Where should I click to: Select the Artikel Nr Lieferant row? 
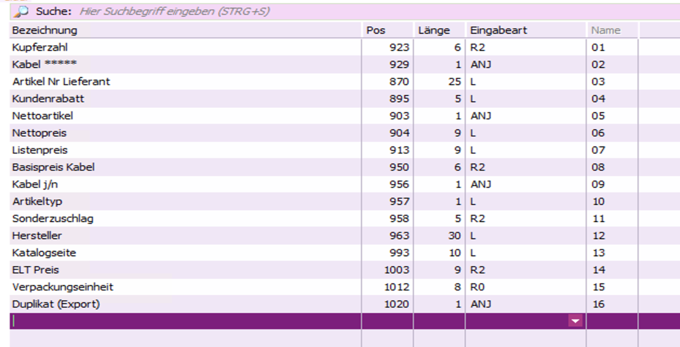click(61, 82)
